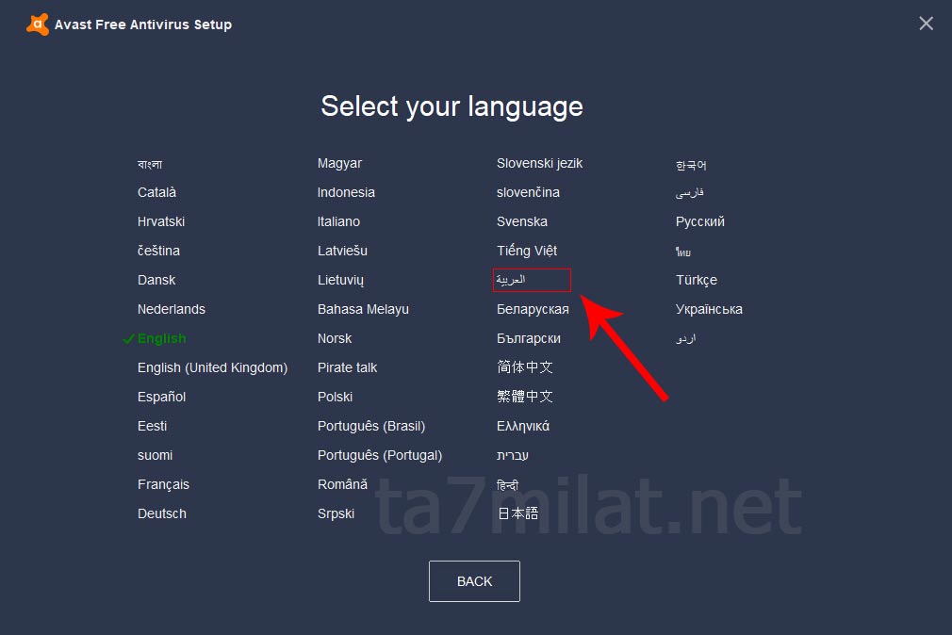Select Dansk language
This screenshot has width=952, height=635.
pyautogui.click(x=156, y=280)
